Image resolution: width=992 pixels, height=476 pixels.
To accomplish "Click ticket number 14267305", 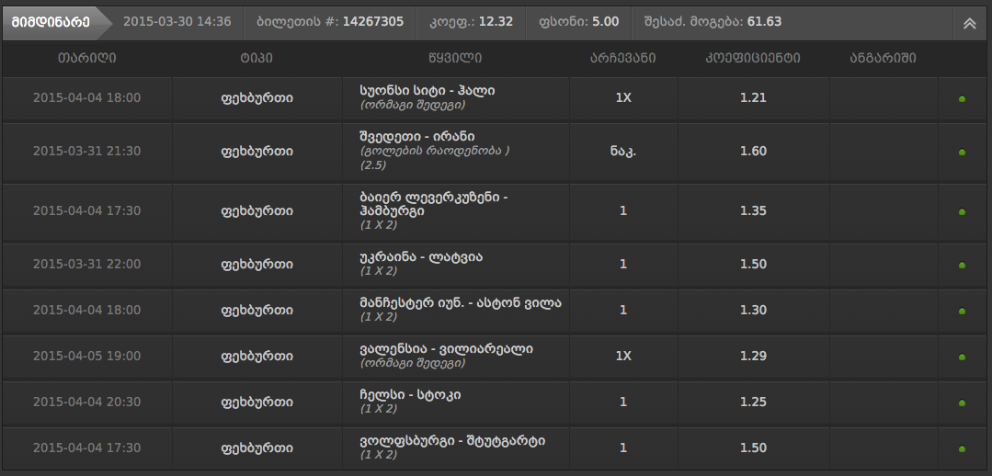I will pos(373,22).
